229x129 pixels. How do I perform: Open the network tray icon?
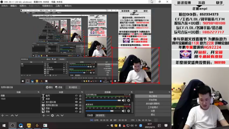128,126
